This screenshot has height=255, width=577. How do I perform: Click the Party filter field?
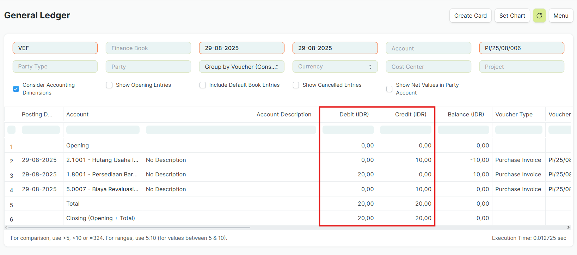click(148, 67)
